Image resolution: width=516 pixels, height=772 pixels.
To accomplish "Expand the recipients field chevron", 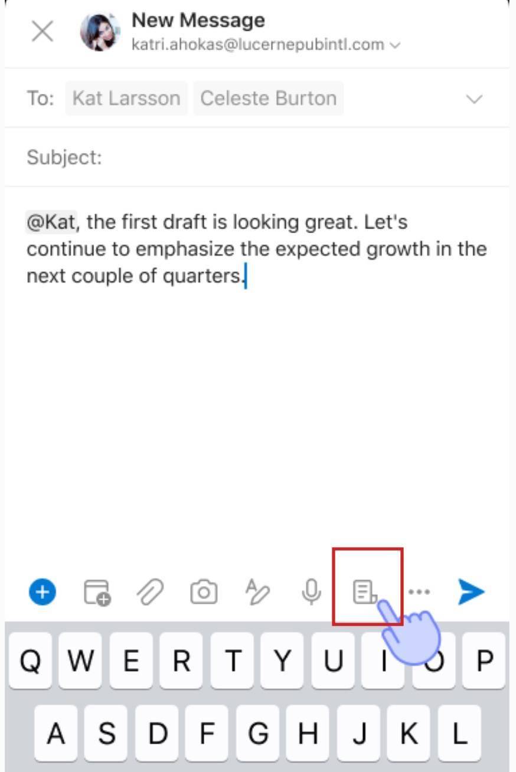I will click(x=475, y=99).
